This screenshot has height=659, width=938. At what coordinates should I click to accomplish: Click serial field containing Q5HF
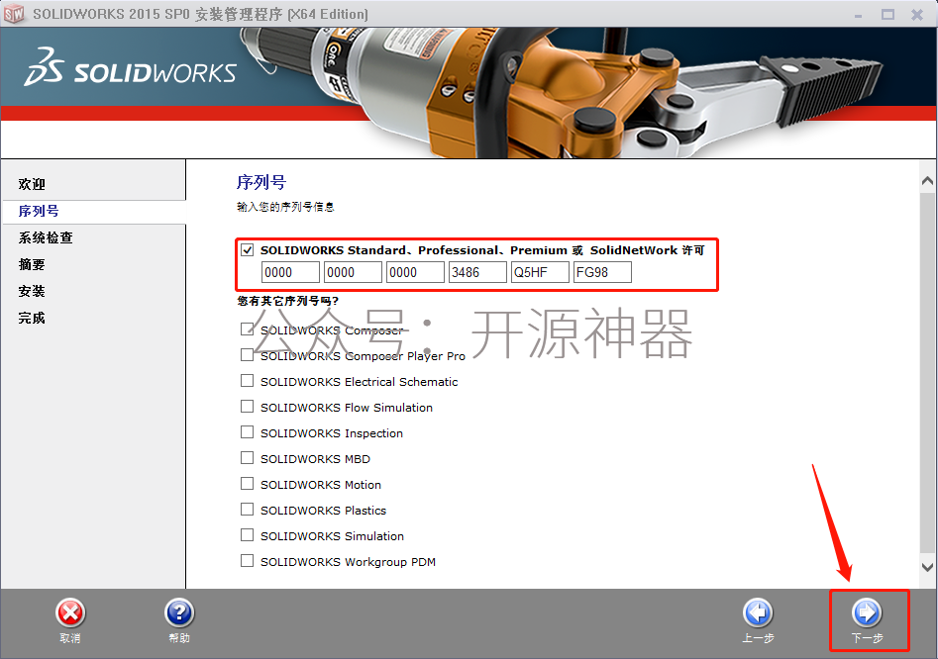540,272
